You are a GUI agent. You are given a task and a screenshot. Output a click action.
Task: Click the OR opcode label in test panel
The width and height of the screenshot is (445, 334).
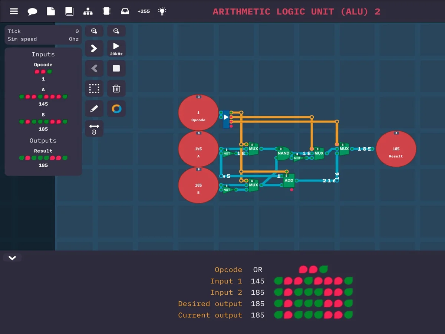coord(257,270)
